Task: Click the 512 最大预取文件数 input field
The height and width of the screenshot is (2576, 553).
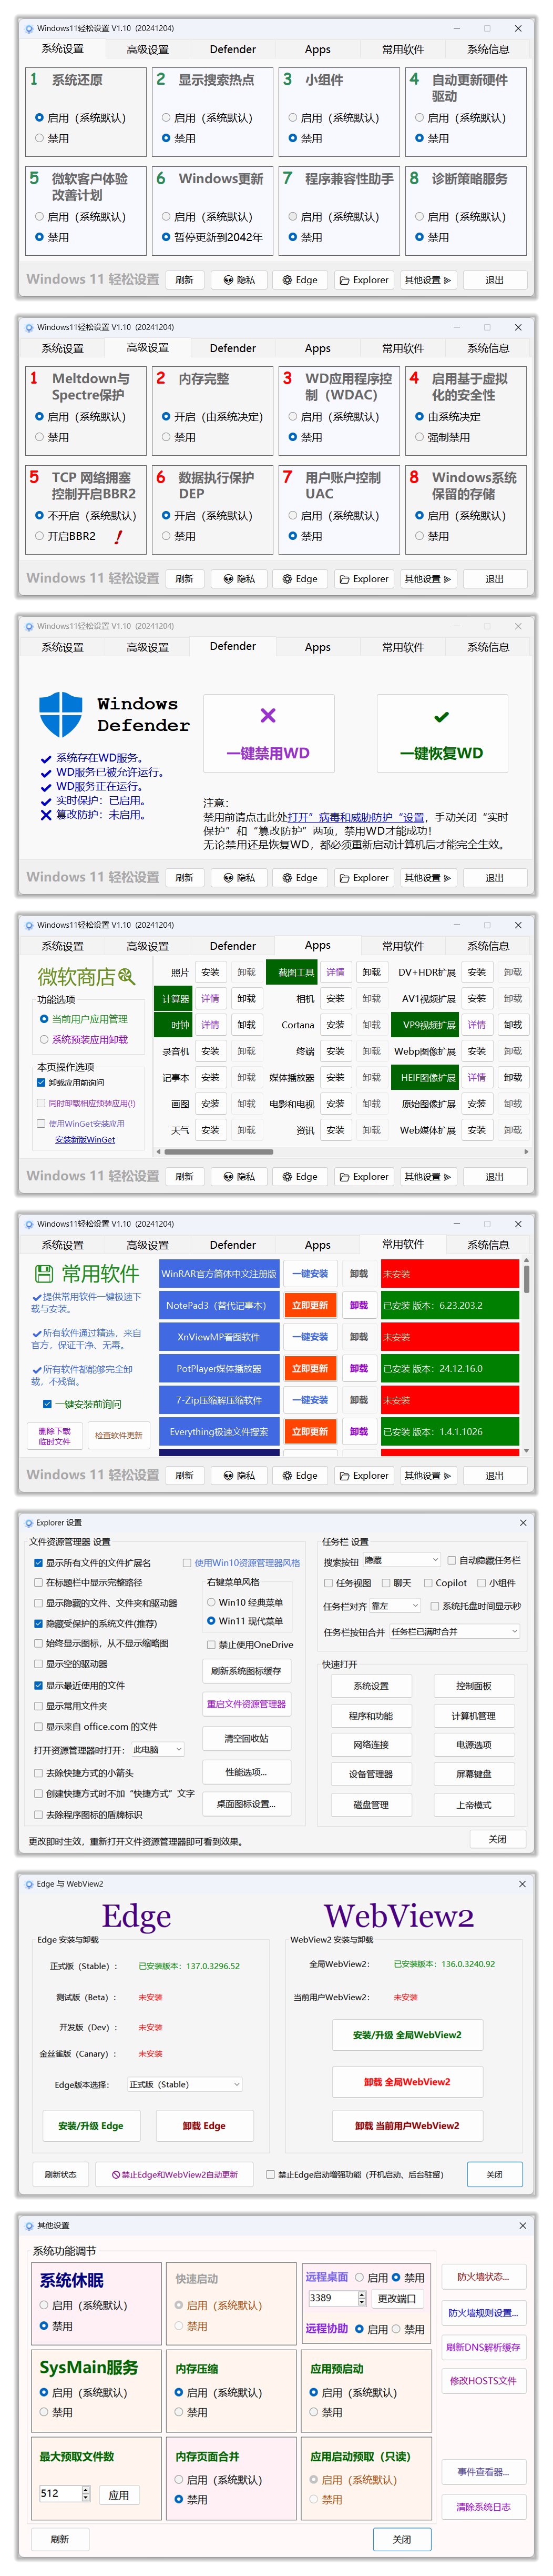Action: [x=59, y=2494]
